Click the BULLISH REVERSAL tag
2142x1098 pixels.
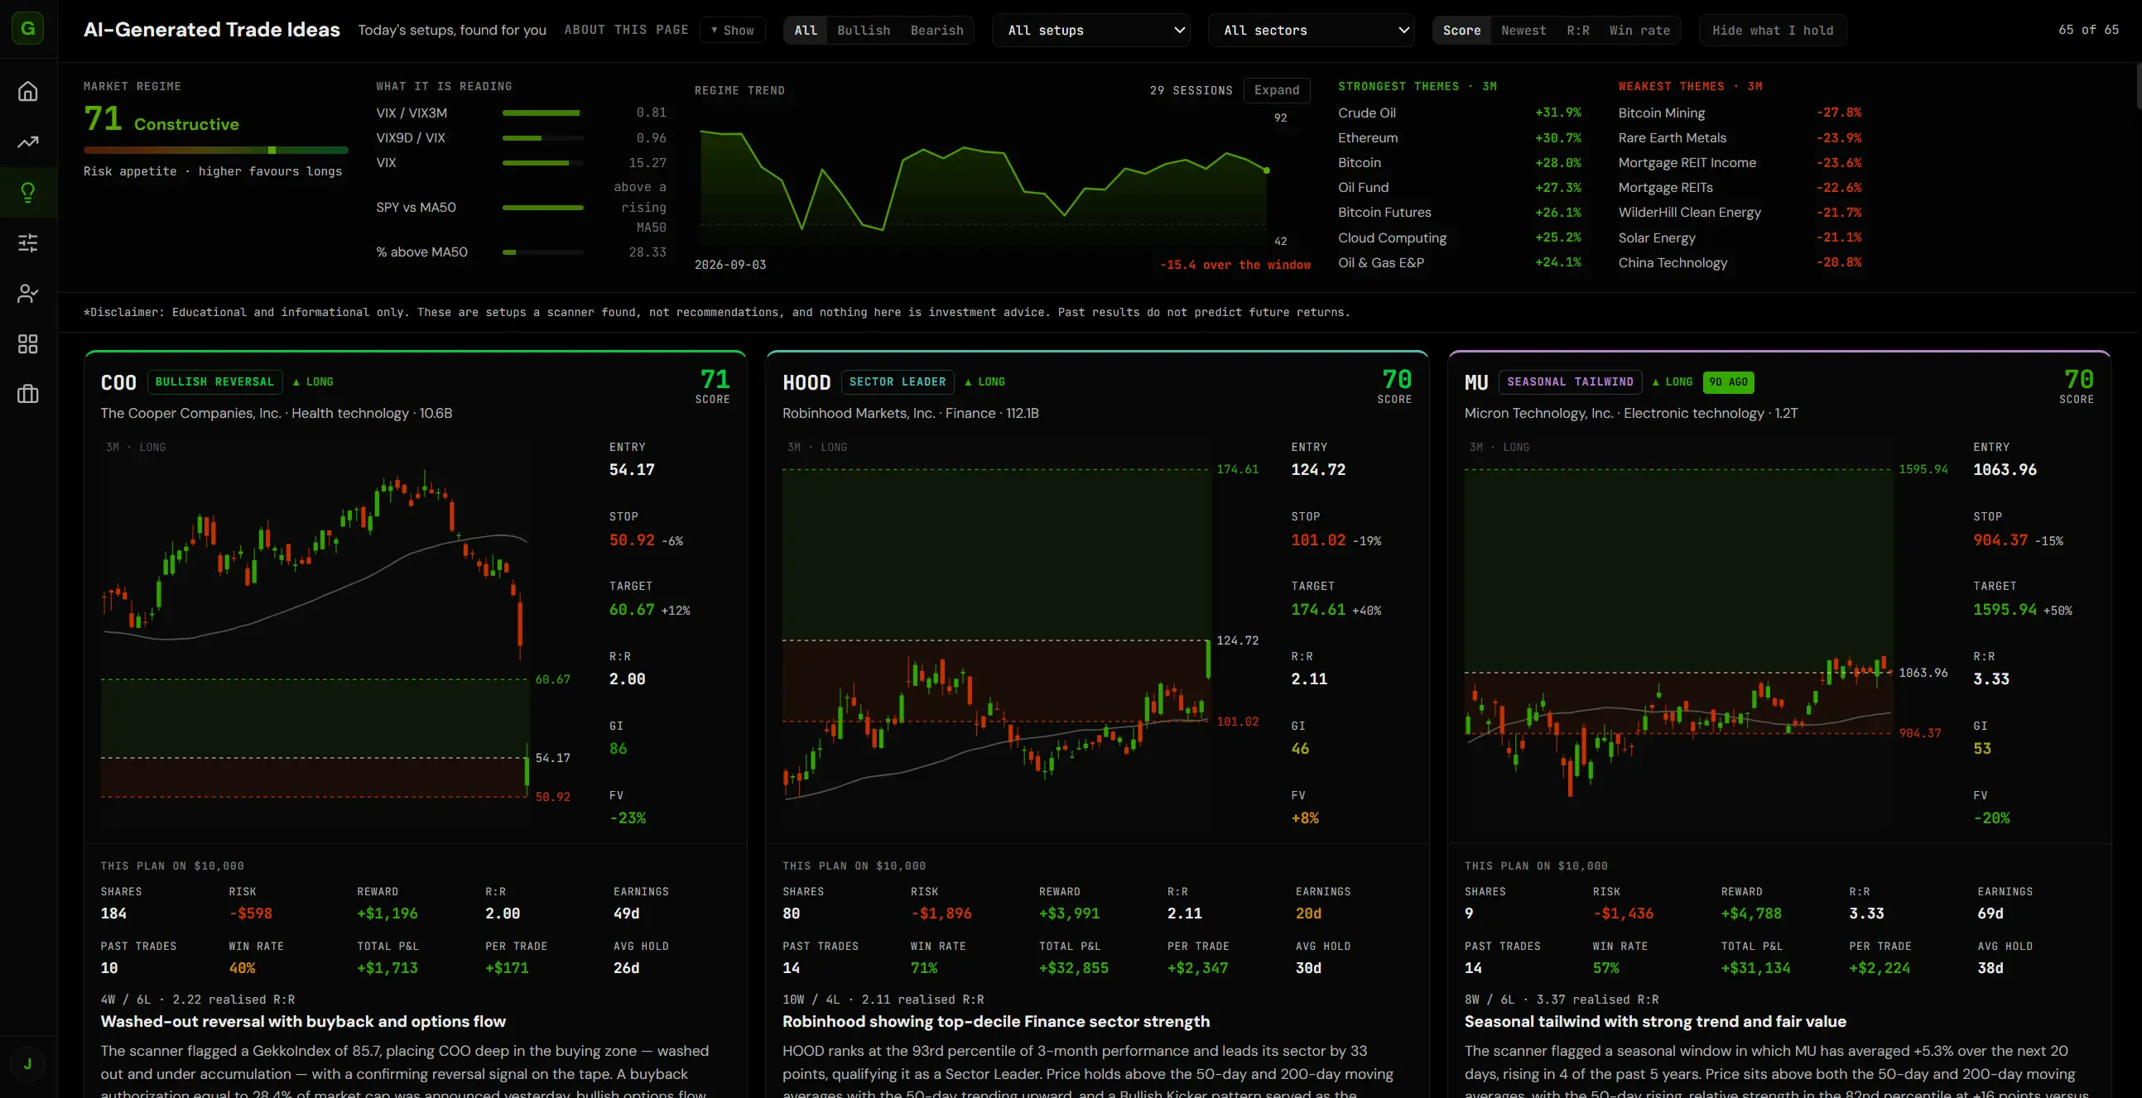tap(214, 381)
